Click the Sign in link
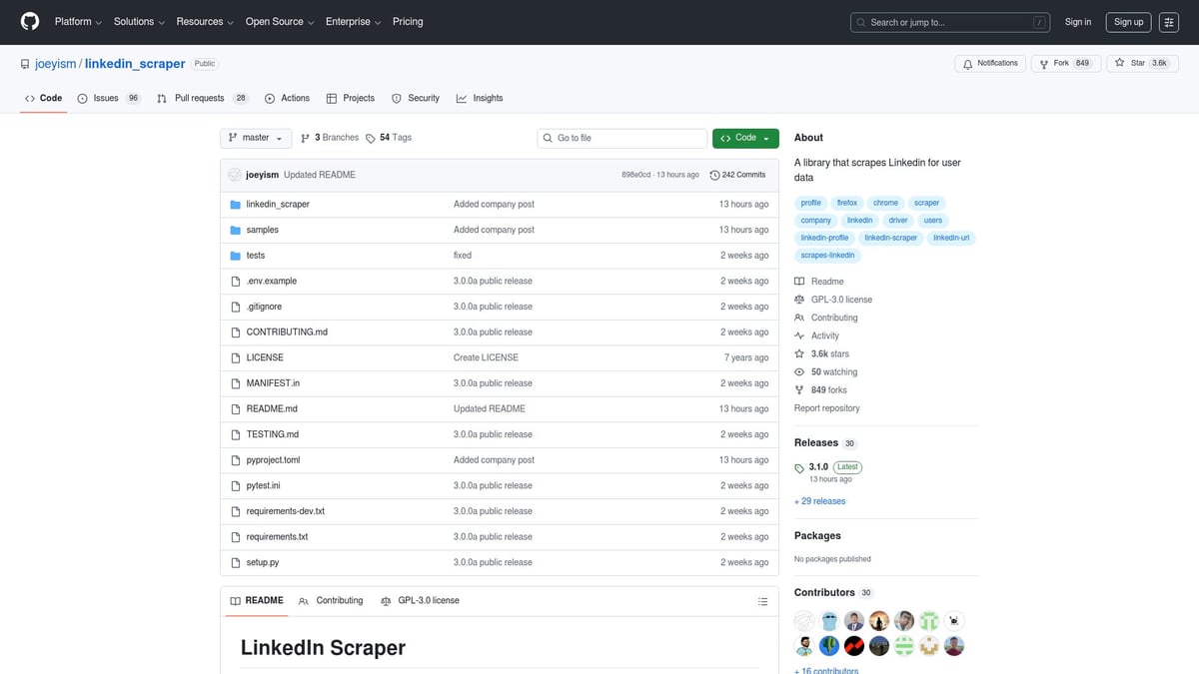 (x=1078, y=22)
